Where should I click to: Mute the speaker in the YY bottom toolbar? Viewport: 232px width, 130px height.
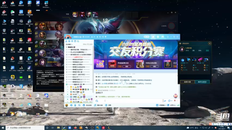(x=71, y=105)
